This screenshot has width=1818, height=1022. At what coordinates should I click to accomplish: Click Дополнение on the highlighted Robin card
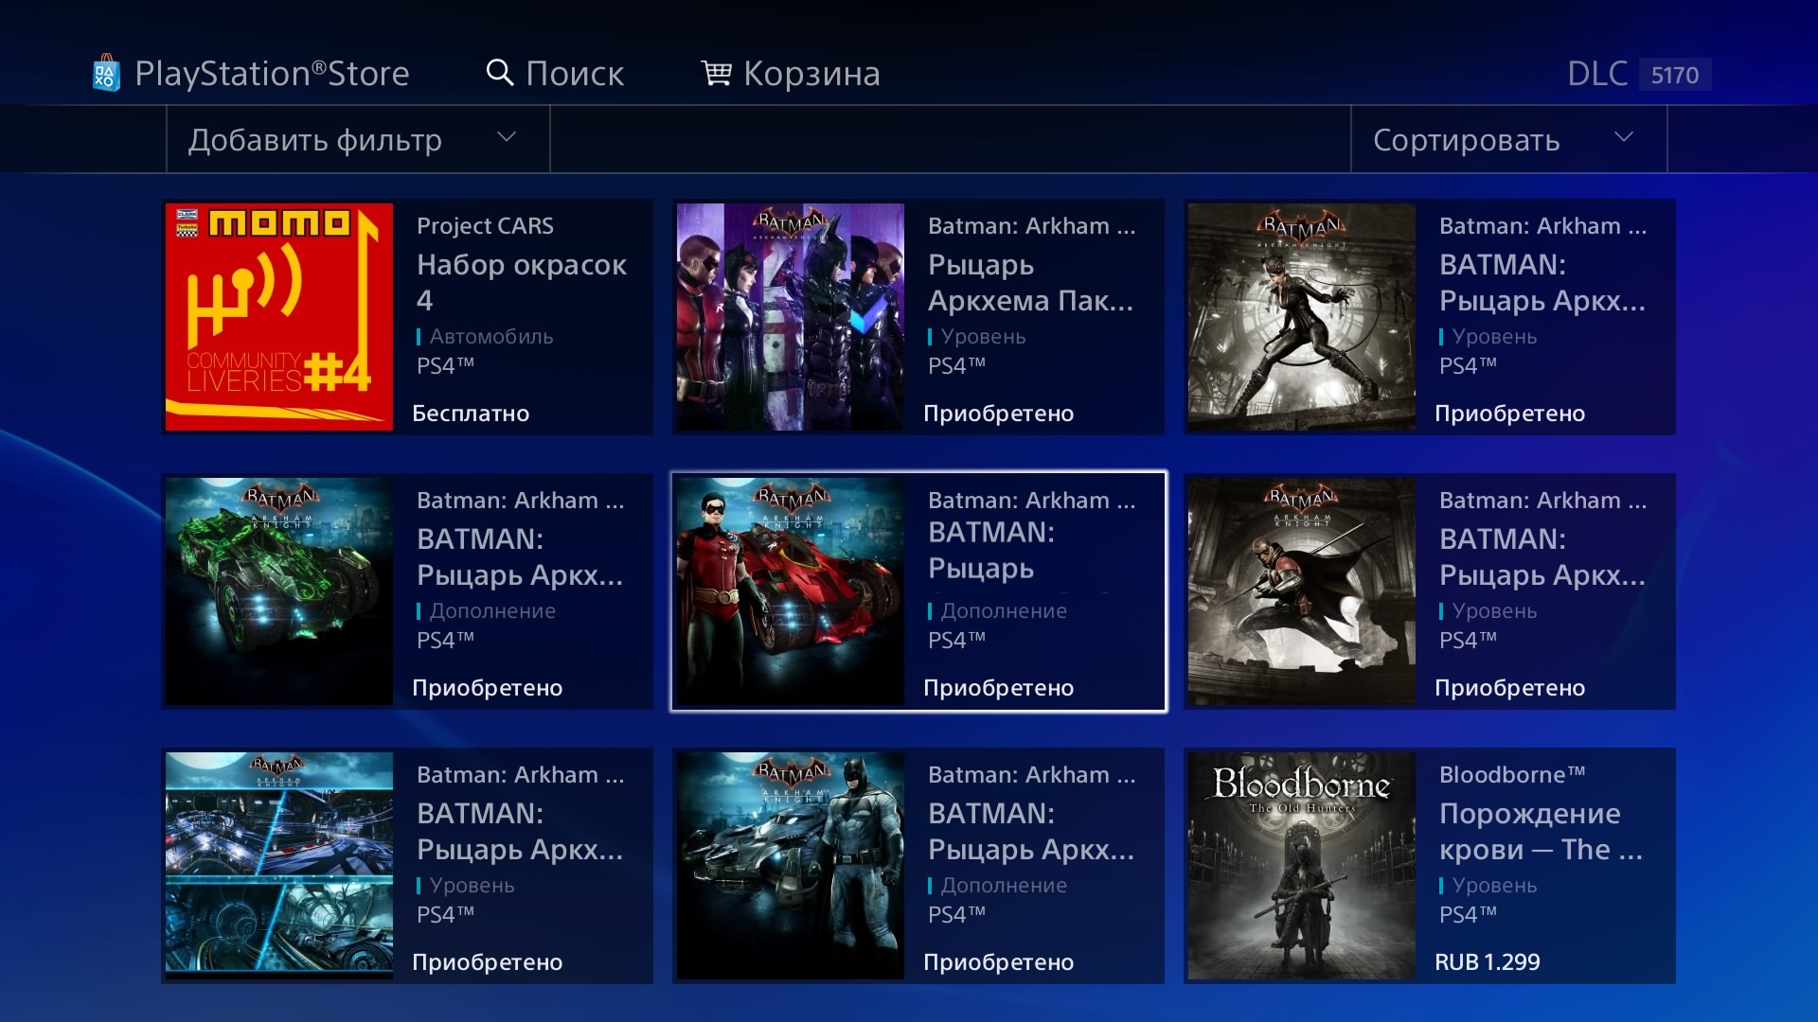[x=1004, y=610]
